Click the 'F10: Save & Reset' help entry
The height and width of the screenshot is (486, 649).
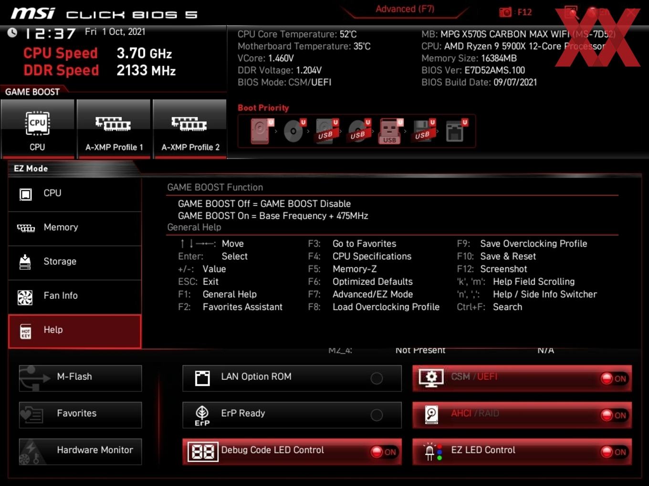click(x=496, y=256)
